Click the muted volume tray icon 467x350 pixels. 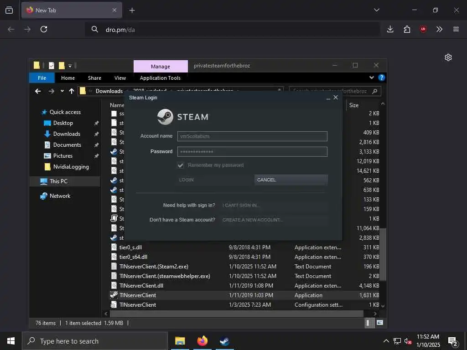[x=408, y=341]
